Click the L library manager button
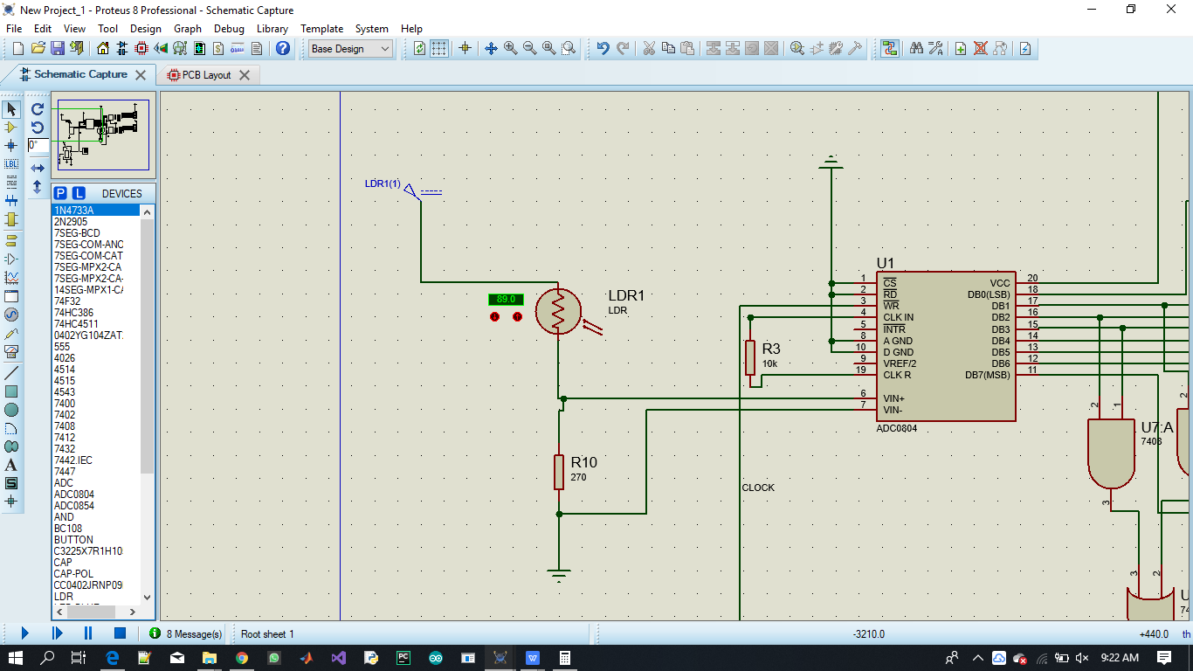 point(79,193)
